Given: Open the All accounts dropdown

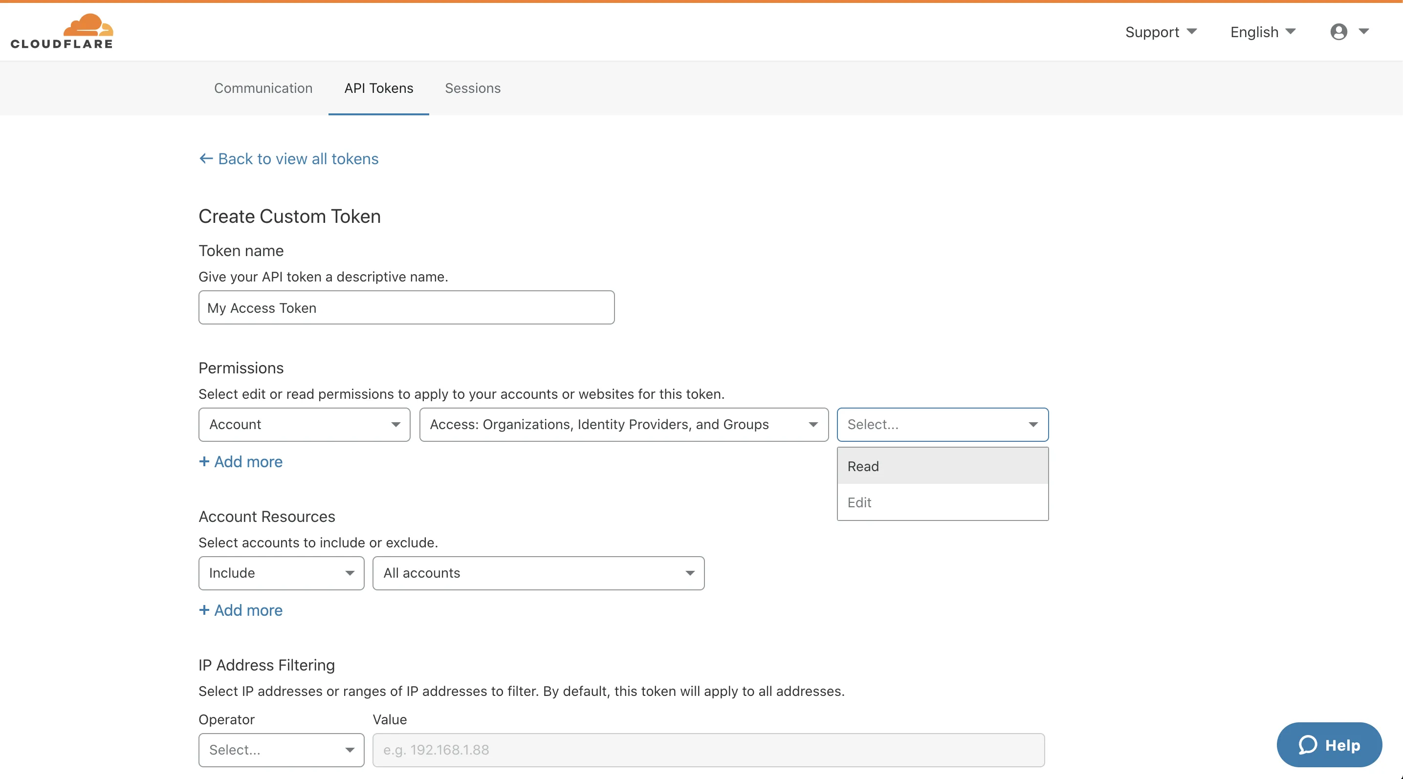Looking at the screenshot, I should coord(538,573).
